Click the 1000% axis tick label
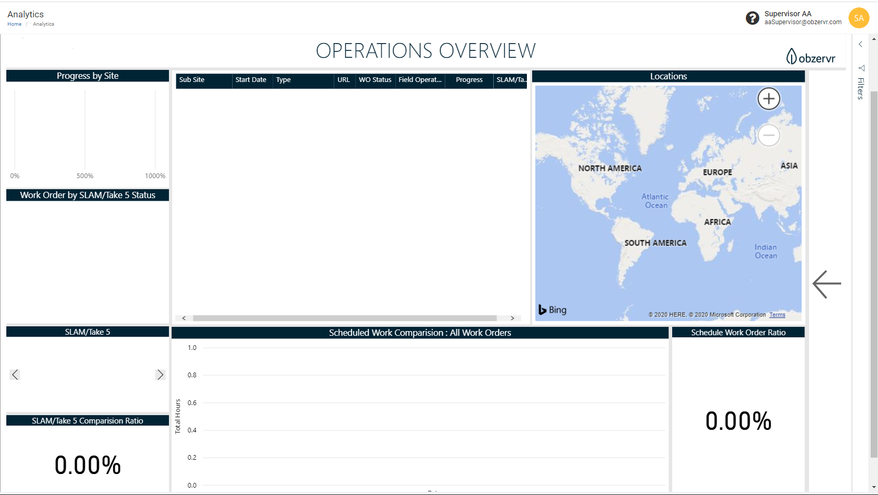Image resolution: width=878 pixels, height=495 pixels. coord(155,176)
